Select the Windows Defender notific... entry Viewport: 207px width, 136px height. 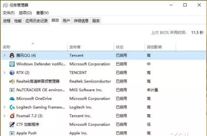click(x=41, y=64)
